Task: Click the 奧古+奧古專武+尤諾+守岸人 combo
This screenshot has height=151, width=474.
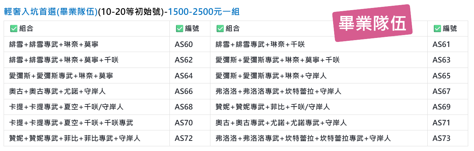Action: 57,91
